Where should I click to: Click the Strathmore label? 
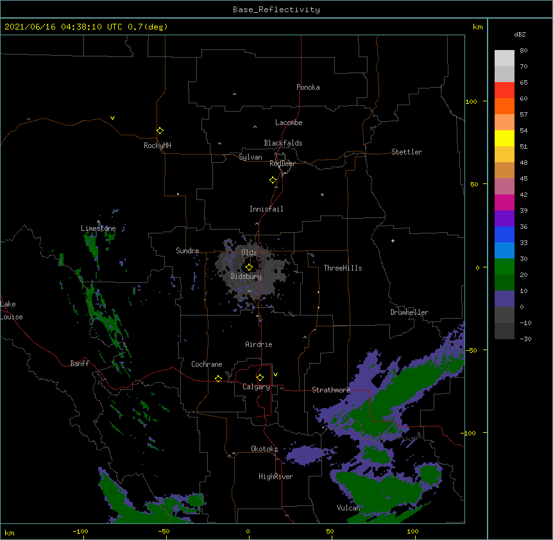[331, 390]
